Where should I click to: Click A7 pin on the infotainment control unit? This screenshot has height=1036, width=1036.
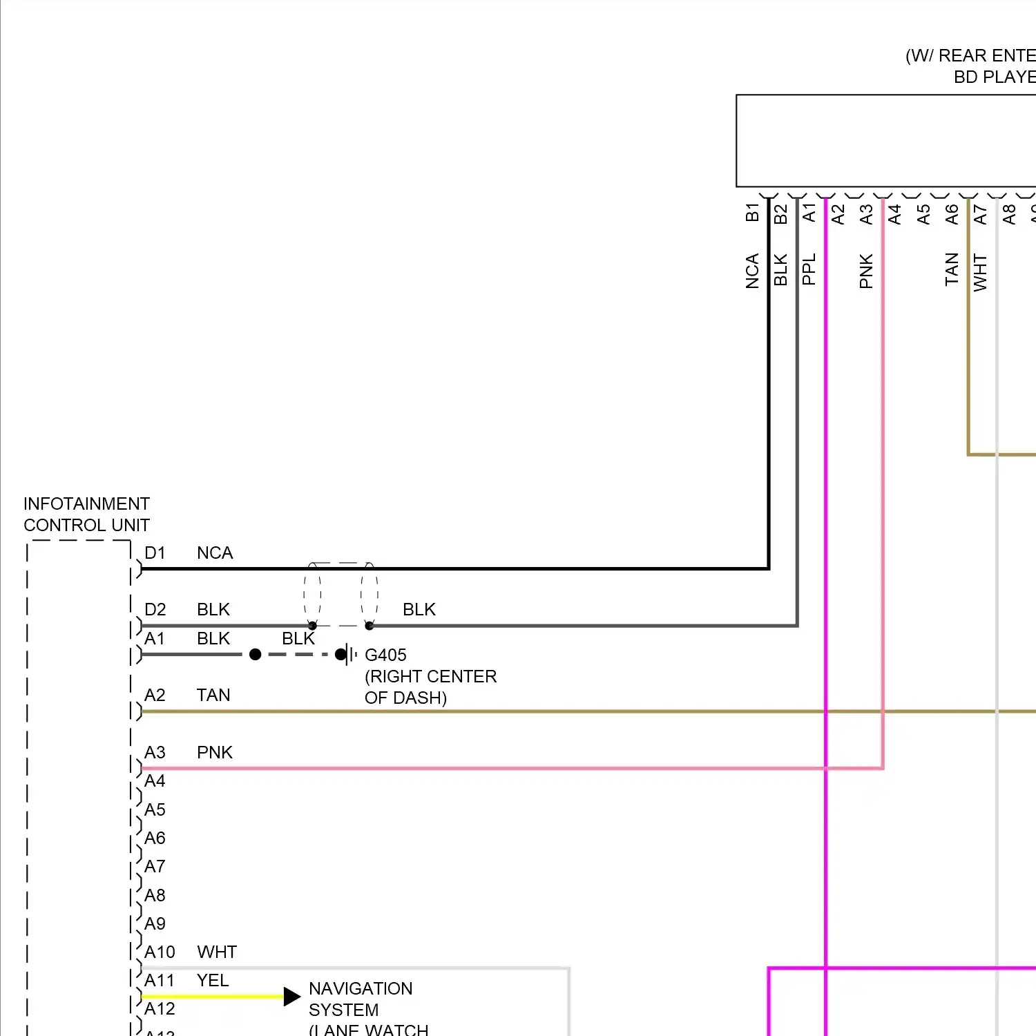(155, 866)
